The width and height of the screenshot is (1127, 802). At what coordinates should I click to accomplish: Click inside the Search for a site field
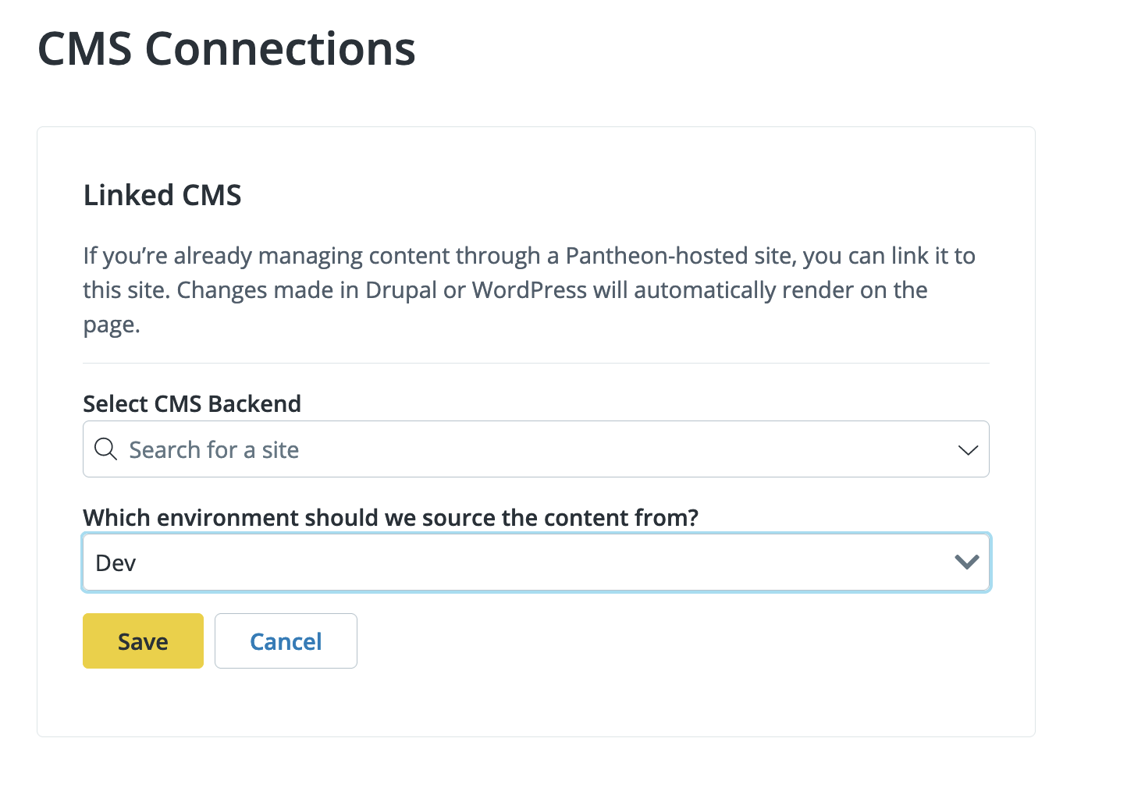(390, 449)
